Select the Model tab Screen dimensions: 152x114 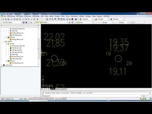point(53,89)
